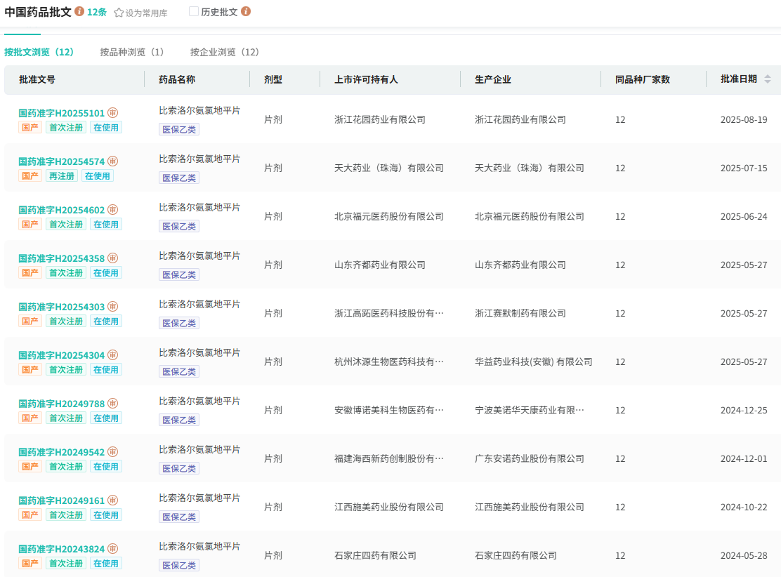Image resolution: width=781 pixels, height=577 pixels.
Task: Click 审 icon beside 国药准字H20254574
Action: 112,161
